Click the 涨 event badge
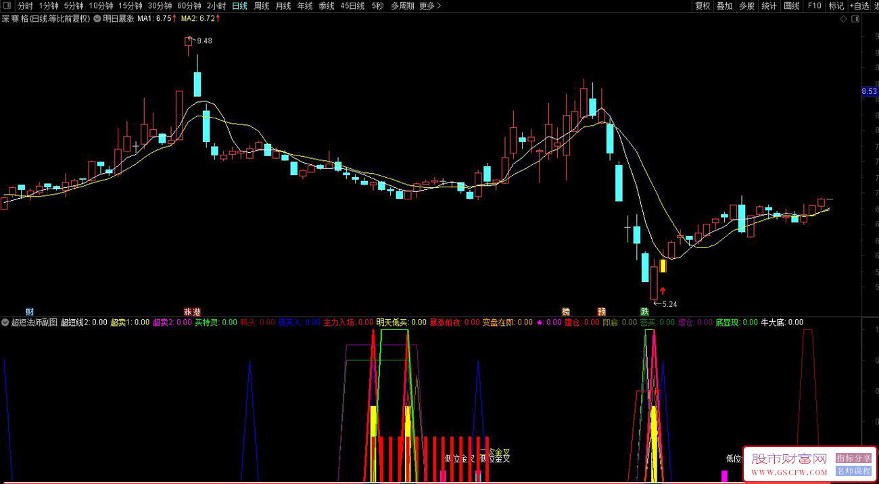 pos(188,312)
